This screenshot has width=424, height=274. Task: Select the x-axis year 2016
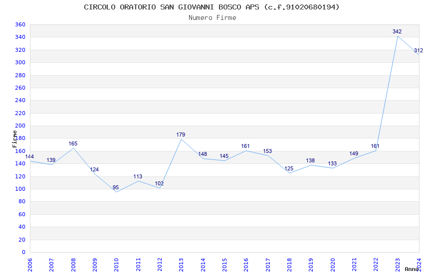coord(246,265)
